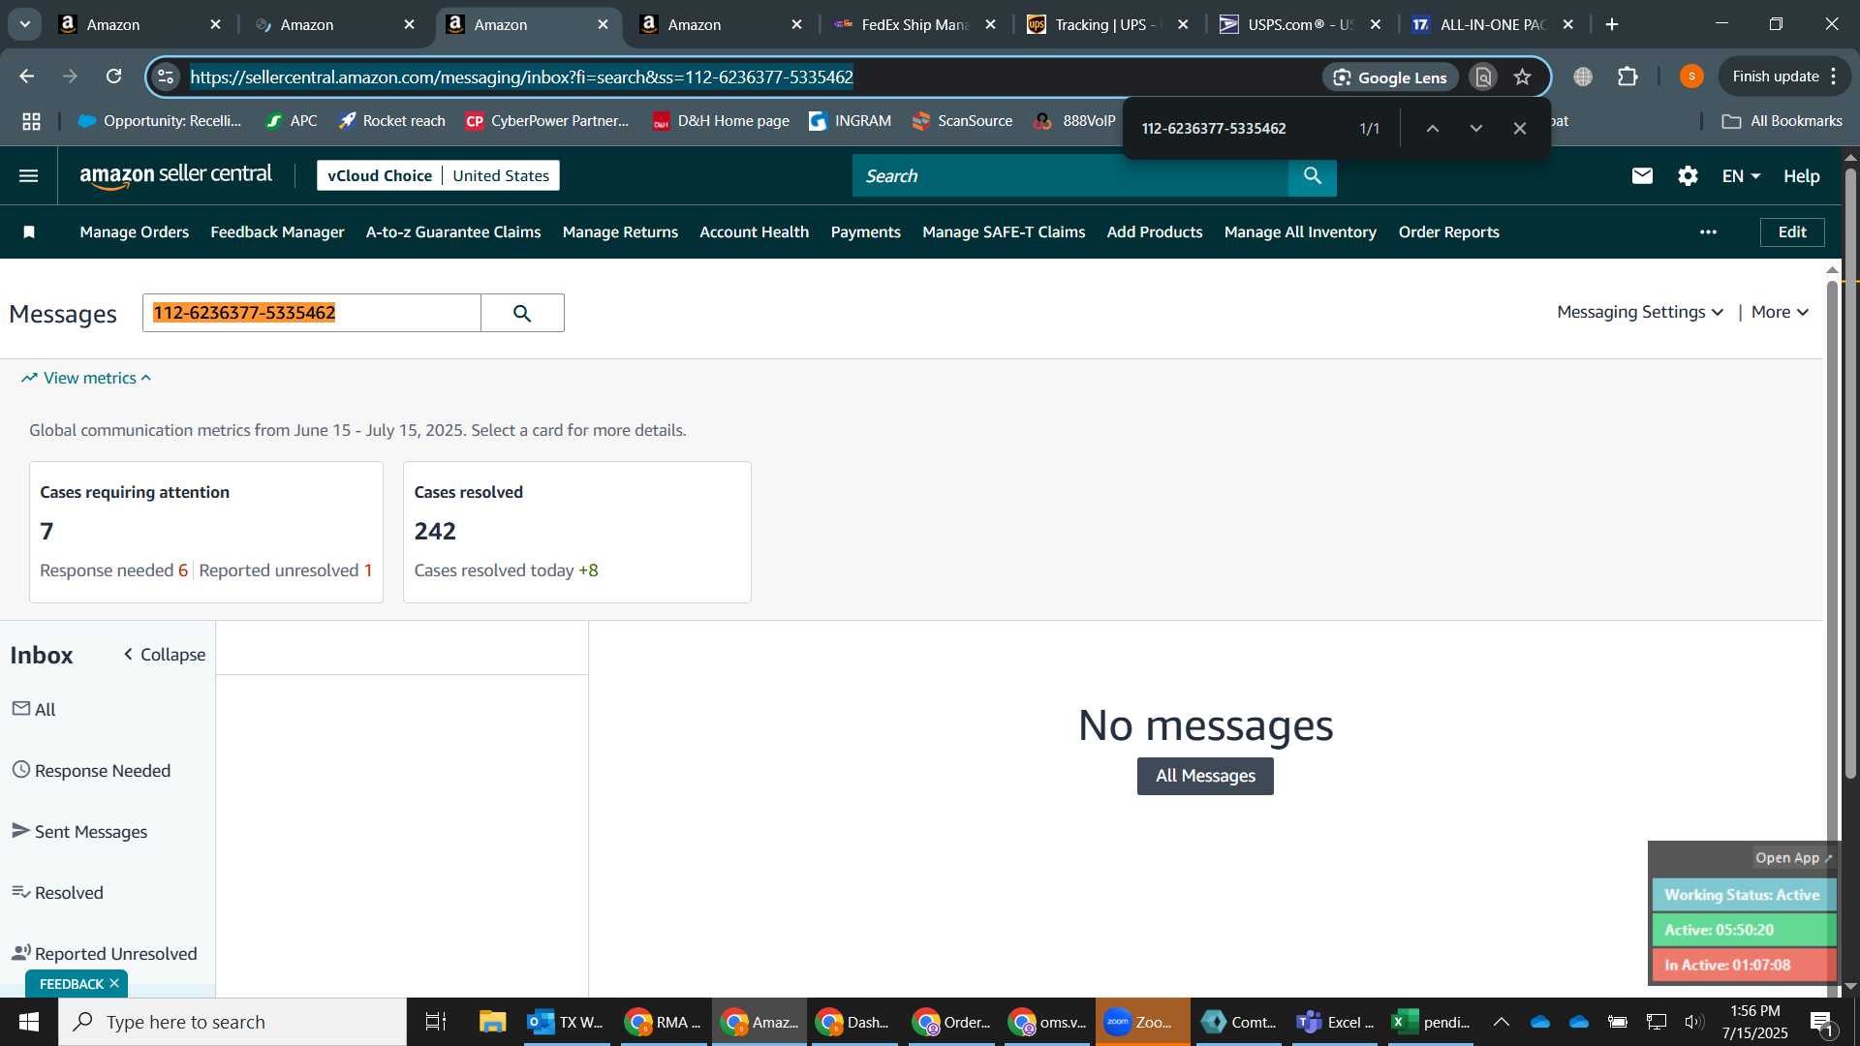Select the Reported Unresolved folder

[104, 953]
